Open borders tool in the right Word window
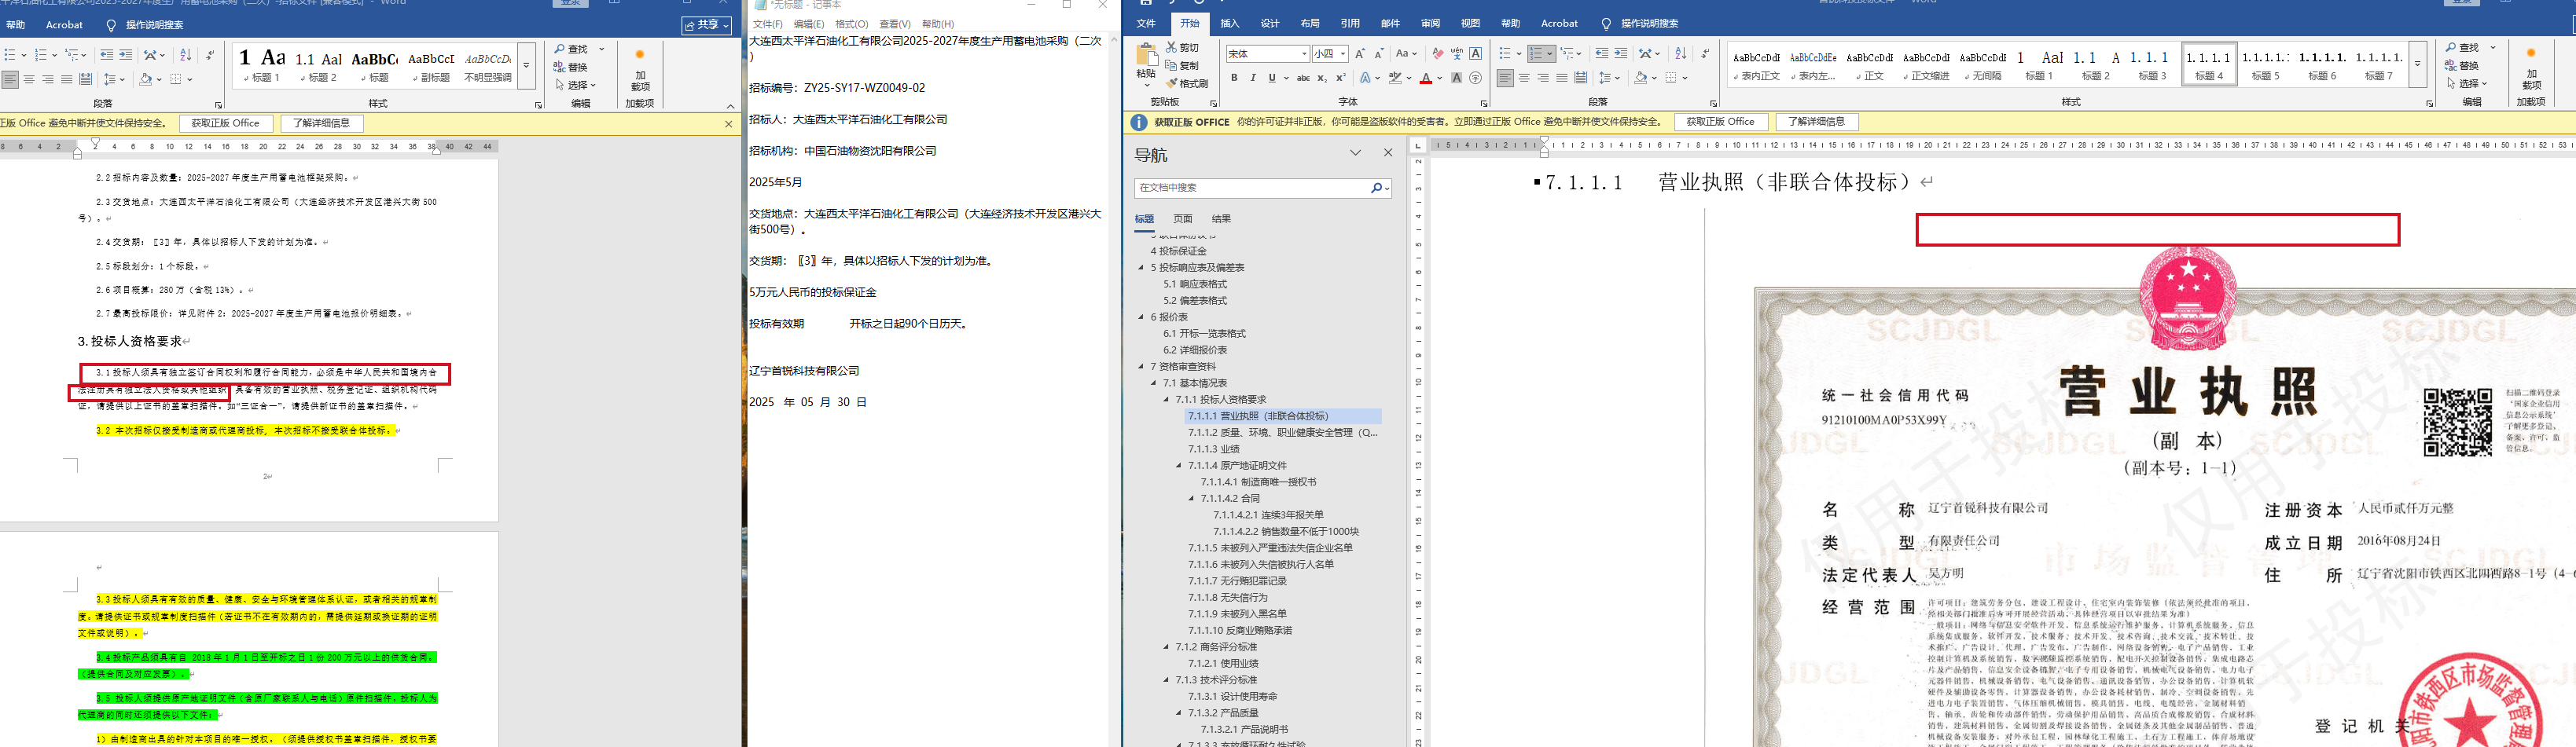Viewport: 2576px width, 747px height. click(x=1671, y=78)
